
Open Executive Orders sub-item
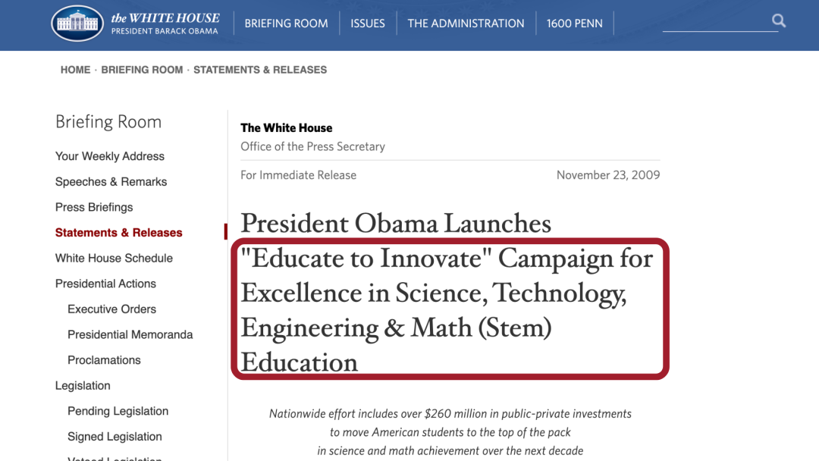pyautogui.click(x=111, y=309)
